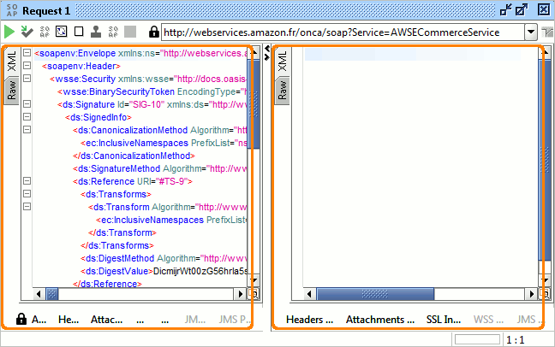Switch request editor to XML tab

tap(12, 62)
